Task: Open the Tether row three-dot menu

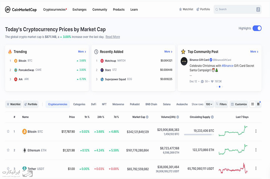Action: pos(256,168)
